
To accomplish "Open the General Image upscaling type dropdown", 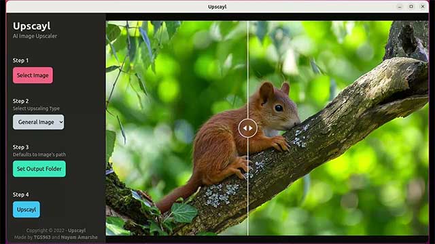I will [x=38, y=122].
